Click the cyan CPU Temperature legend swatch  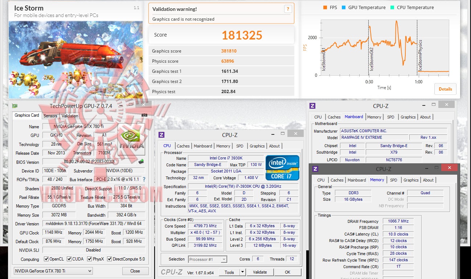[x=392, y=7]
